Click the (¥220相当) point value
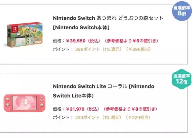This screenshot has width=193, height=139. 138,117
